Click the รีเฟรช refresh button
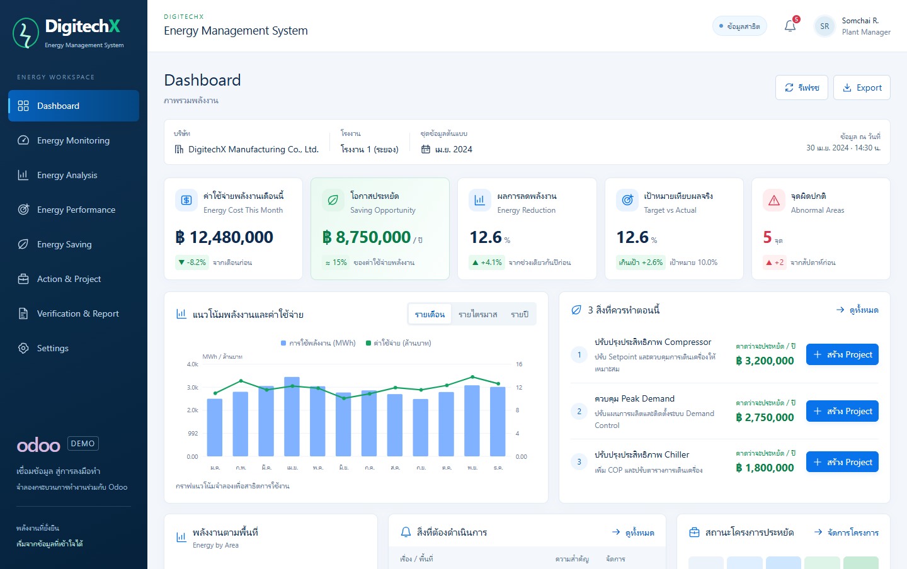 coord(802,87)
